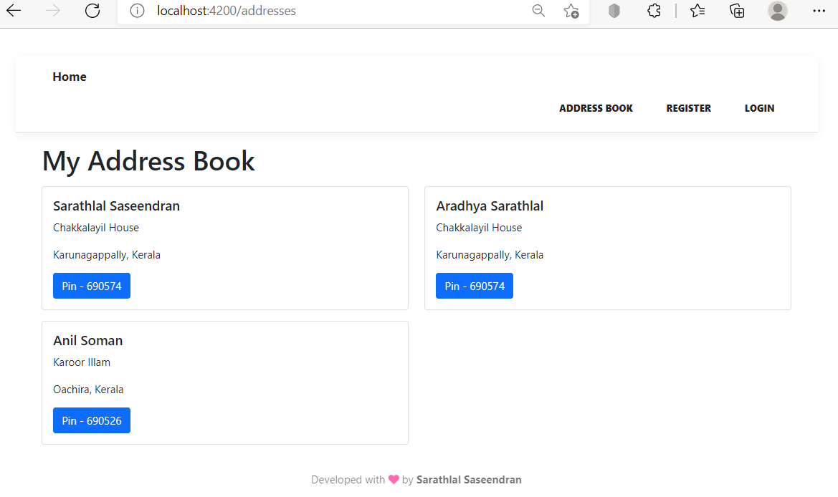This screenshot has height=497, width=838.
Task: Click Chakkalayil House in Aradhya Sarathlal card
Action: click(479, 228)
